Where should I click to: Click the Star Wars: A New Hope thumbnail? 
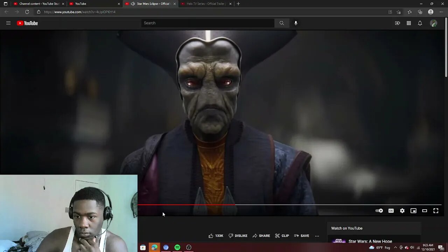339,241
